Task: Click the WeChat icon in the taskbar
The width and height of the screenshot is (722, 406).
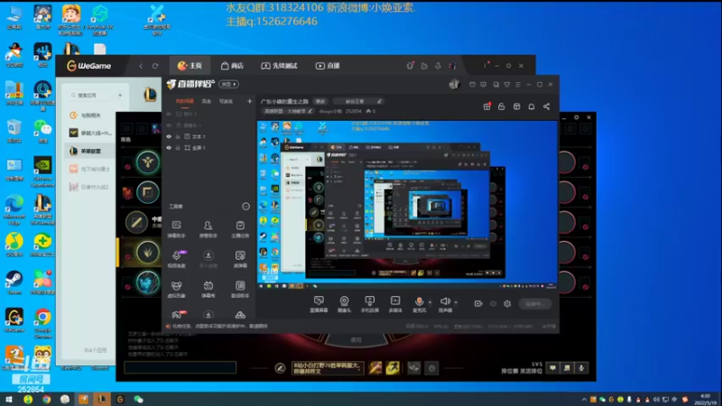Action: point(139,399)
